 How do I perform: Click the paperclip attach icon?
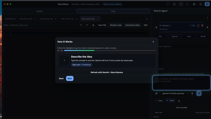(x=156, y=93)
